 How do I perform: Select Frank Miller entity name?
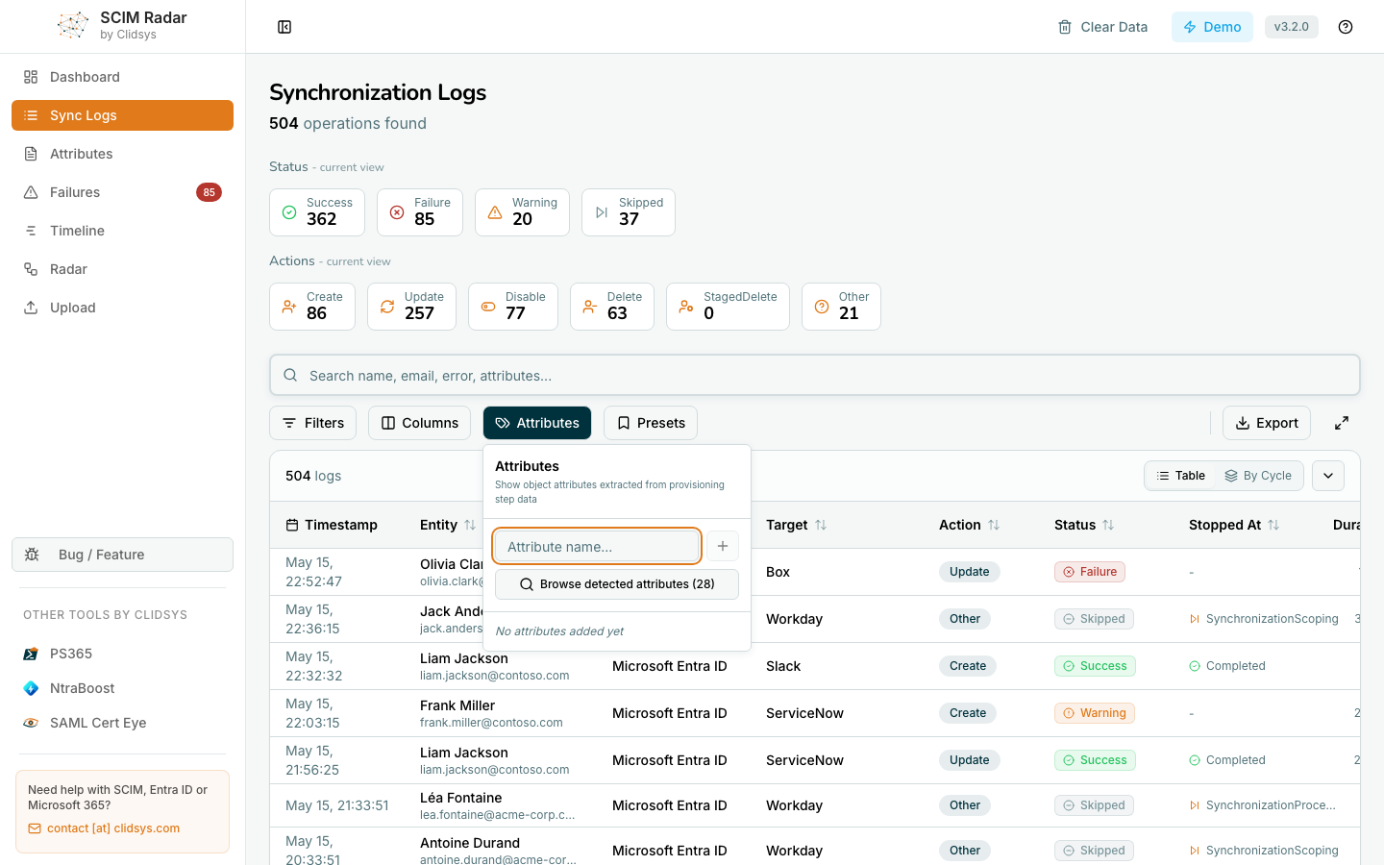point(457,705)
